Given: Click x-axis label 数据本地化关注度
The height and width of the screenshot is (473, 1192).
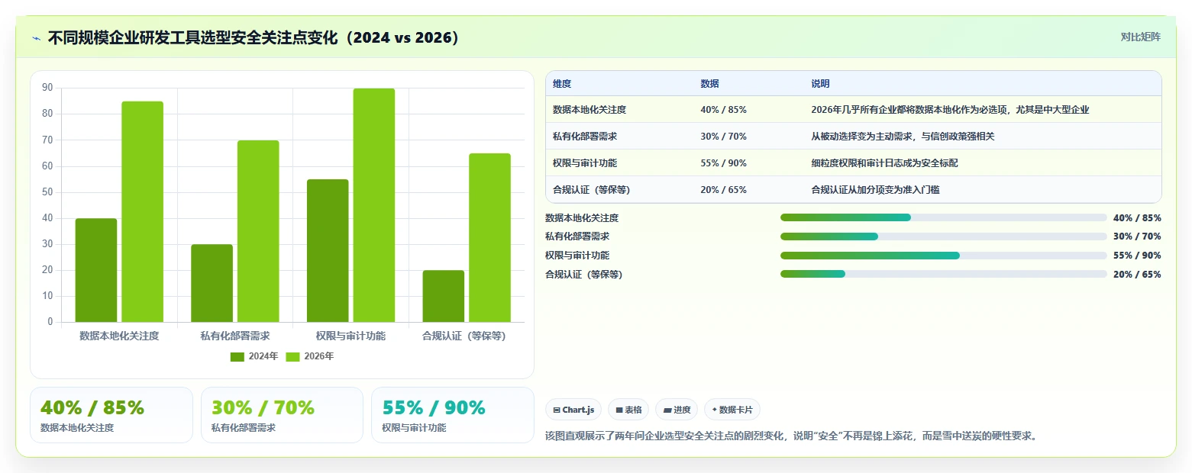Looking at the screenshot, I should click(x=119, y=336).
